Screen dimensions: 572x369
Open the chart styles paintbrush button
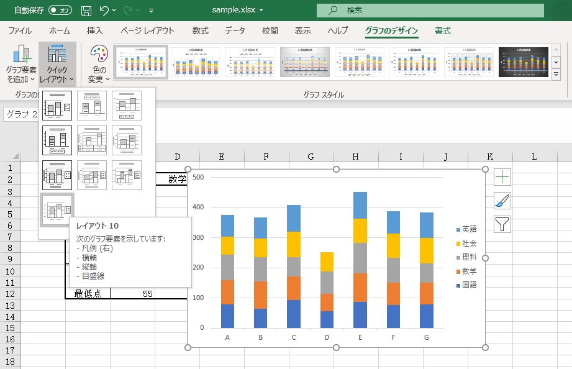502,201
